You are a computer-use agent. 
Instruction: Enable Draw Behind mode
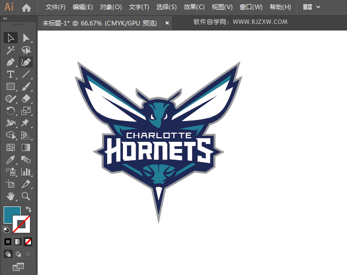coord(18,254)
